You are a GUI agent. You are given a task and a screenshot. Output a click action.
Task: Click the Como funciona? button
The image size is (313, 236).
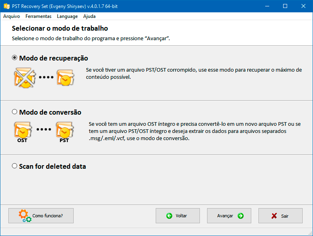pyautogui.click(x=41, y=216)
